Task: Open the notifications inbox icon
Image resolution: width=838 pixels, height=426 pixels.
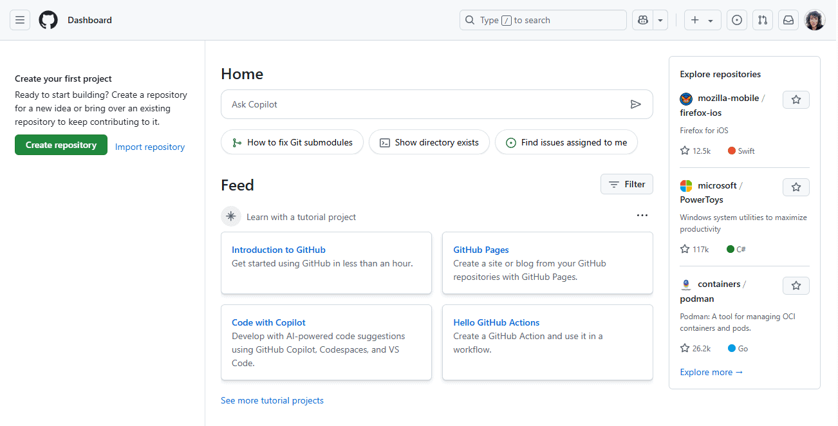Action: pyautogui.click(x=788, y=20)
